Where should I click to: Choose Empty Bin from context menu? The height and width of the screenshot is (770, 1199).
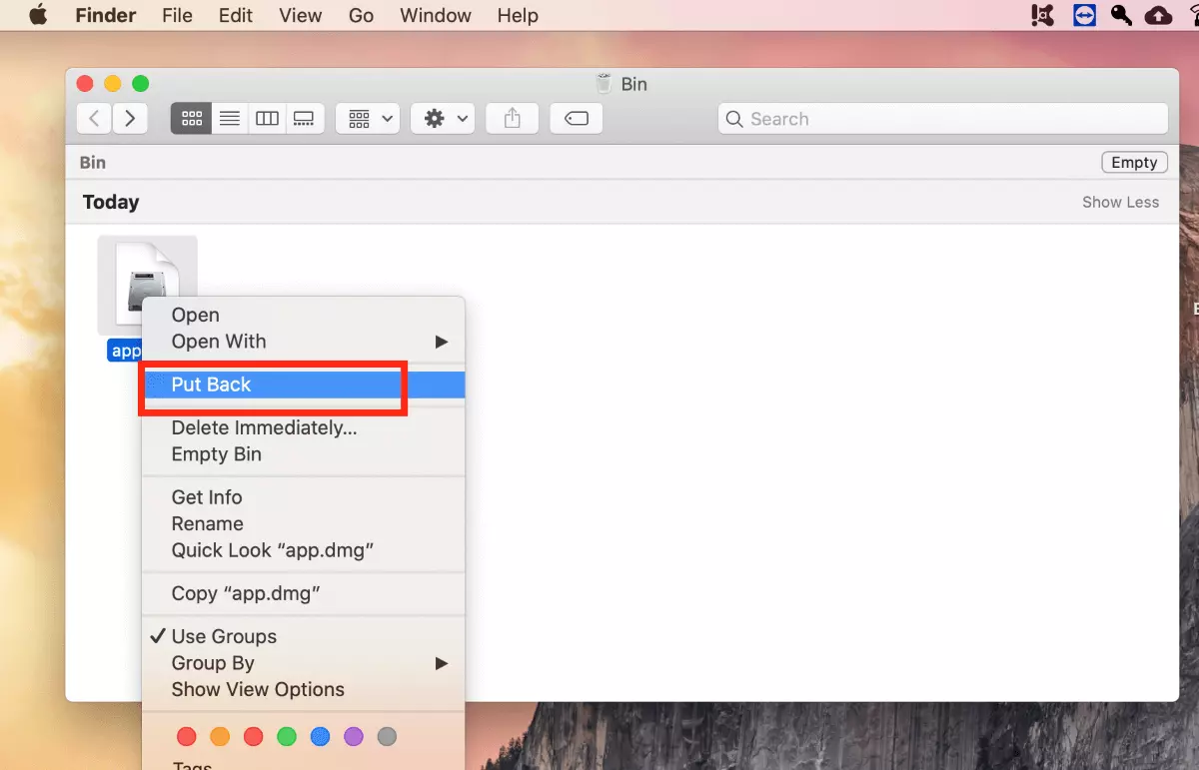pos(304,454)
